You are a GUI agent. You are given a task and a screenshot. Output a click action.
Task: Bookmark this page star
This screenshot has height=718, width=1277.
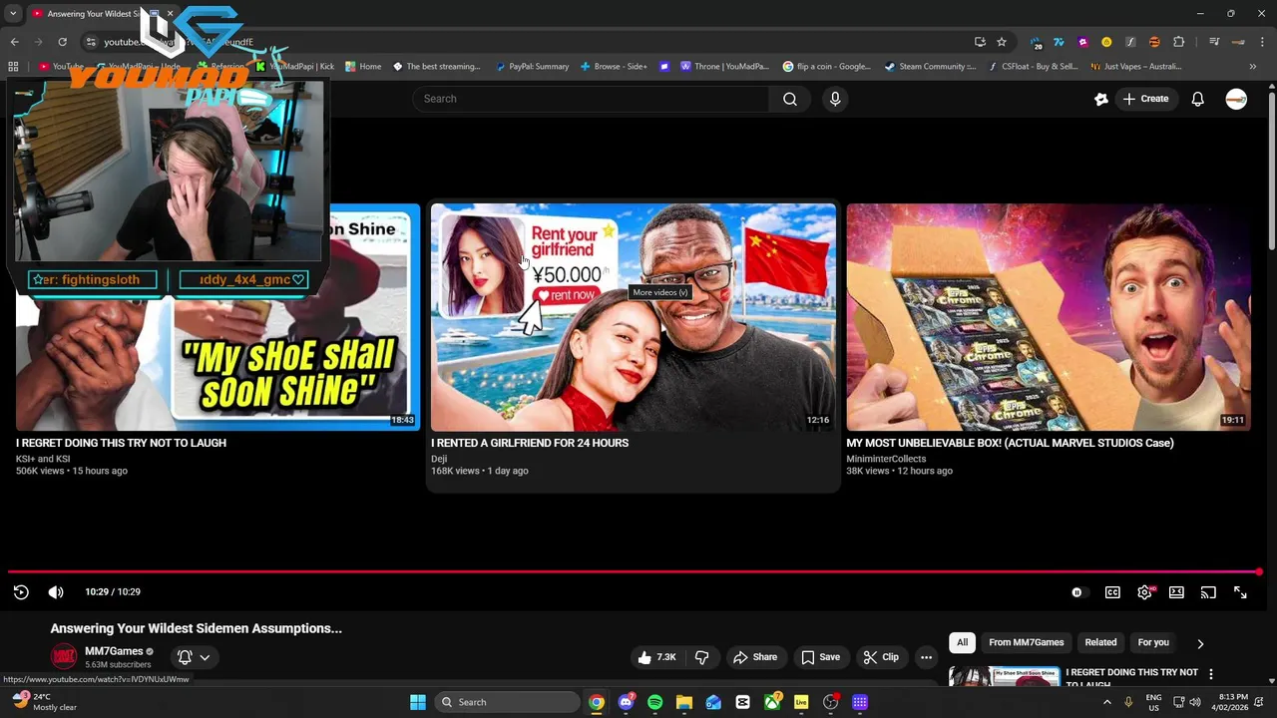(1002, 42)
